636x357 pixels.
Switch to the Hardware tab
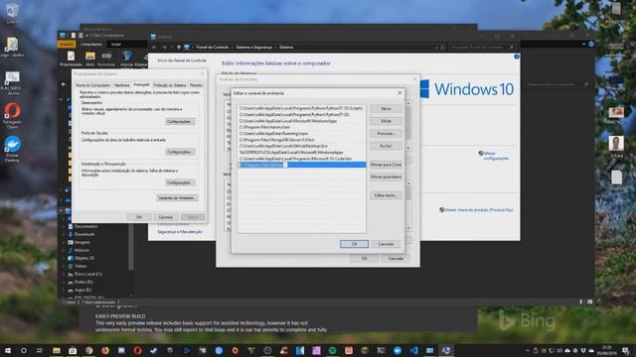point(121,85)
